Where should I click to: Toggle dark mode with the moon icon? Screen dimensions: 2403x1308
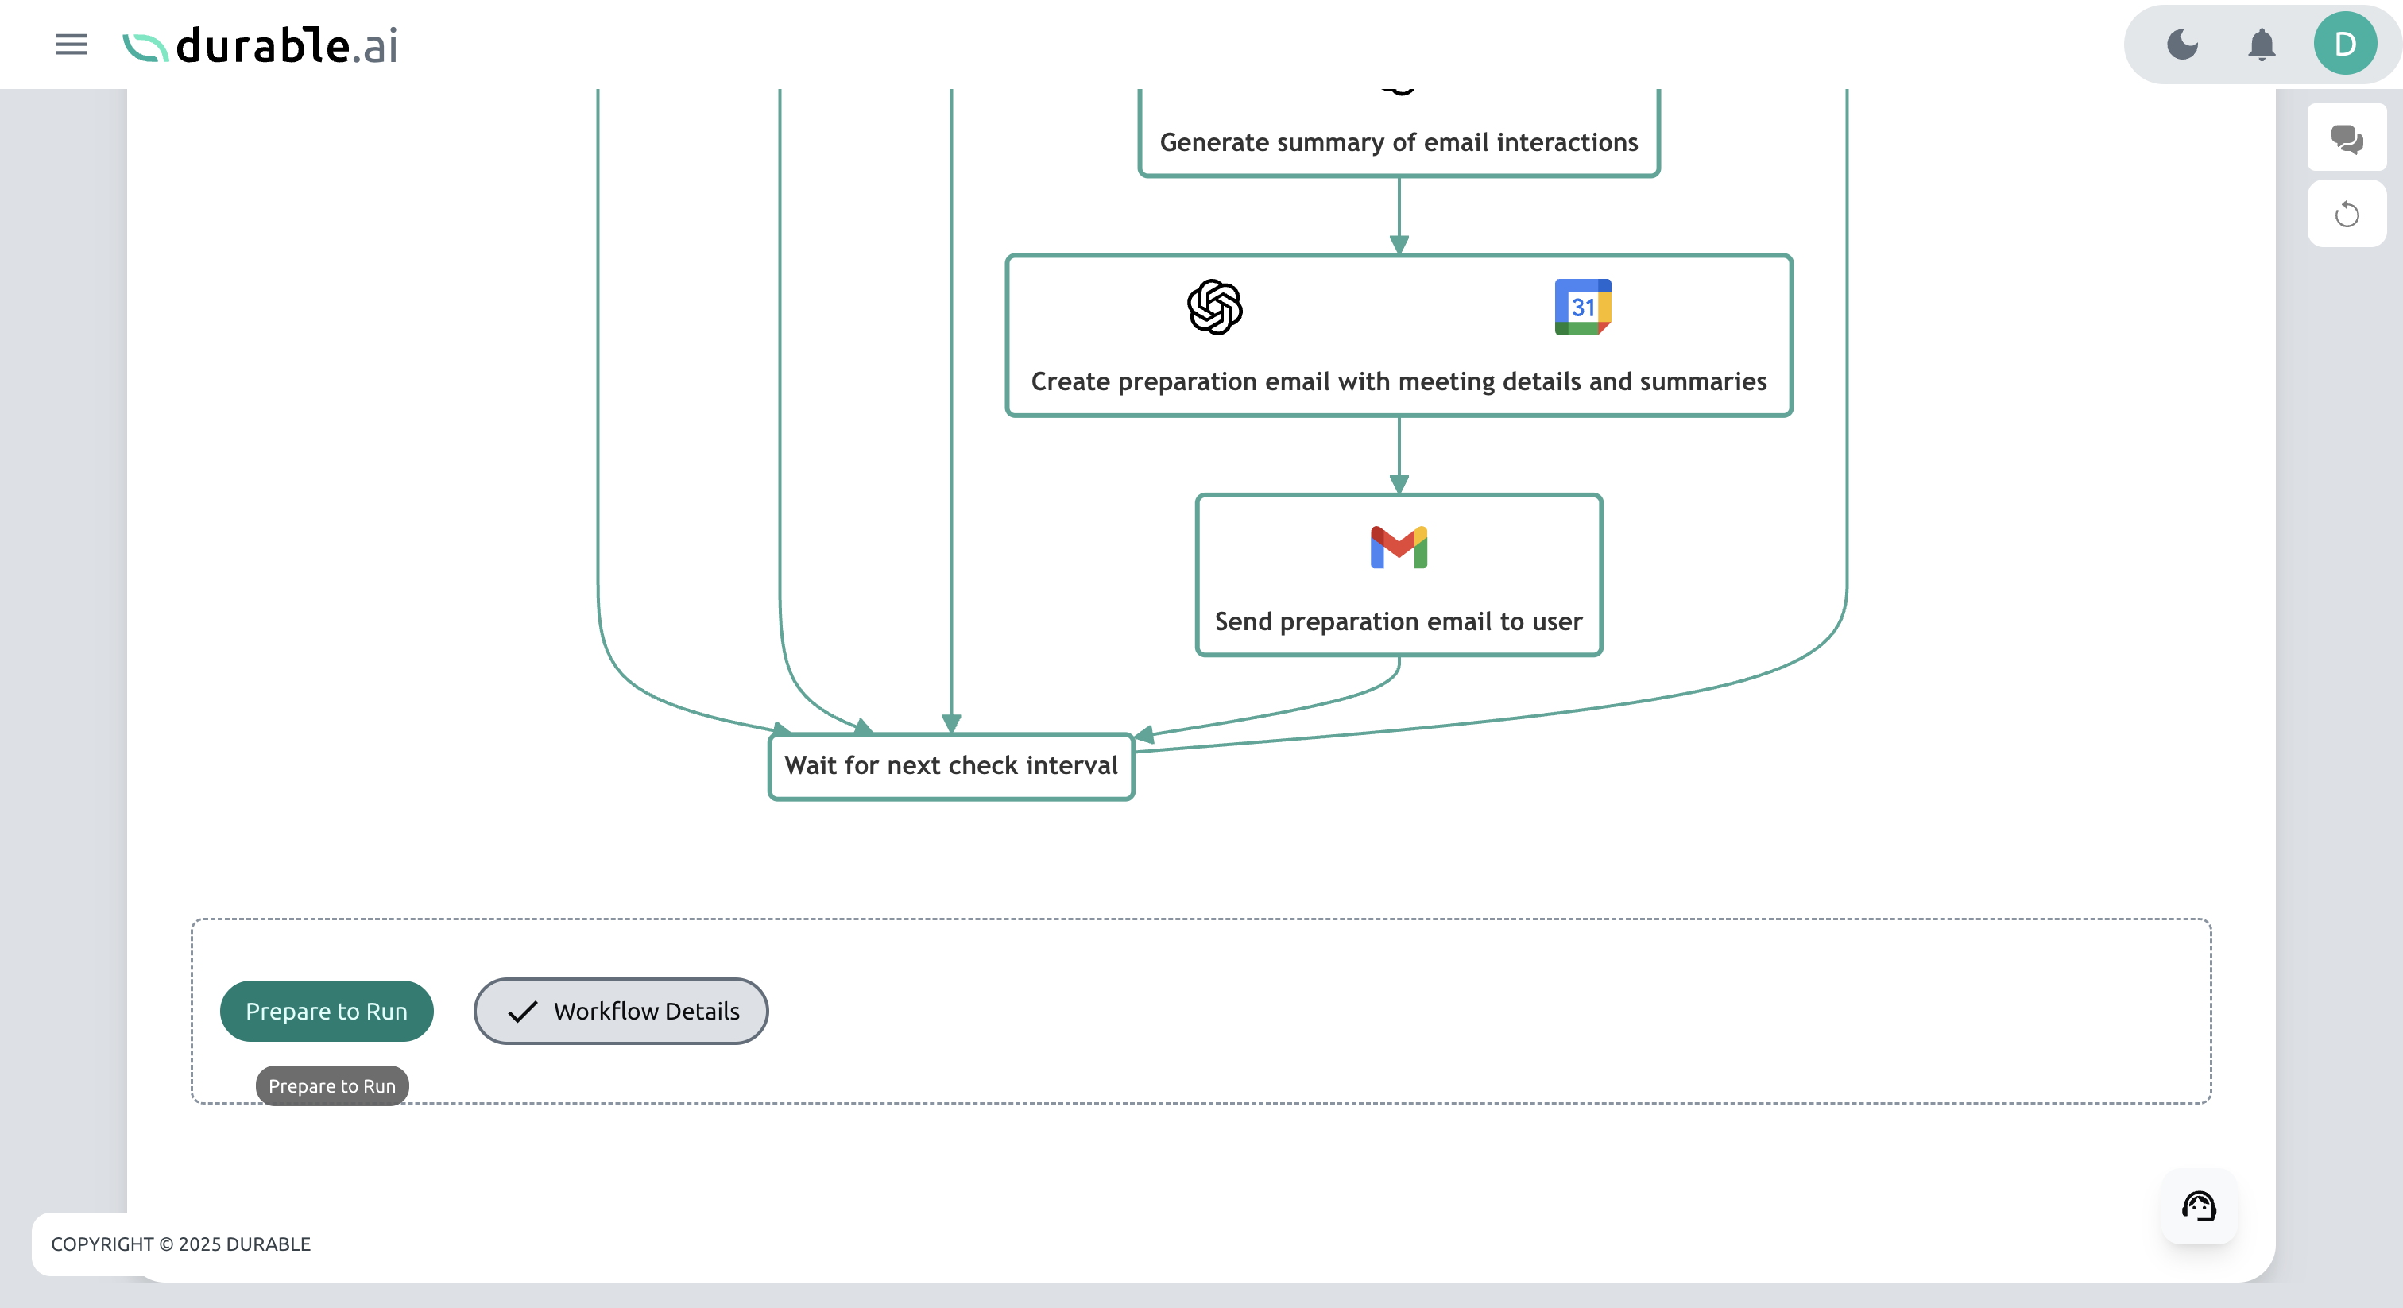coord(2182,44)
